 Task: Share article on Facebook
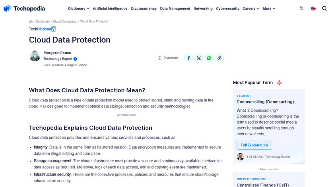(188, 58)
